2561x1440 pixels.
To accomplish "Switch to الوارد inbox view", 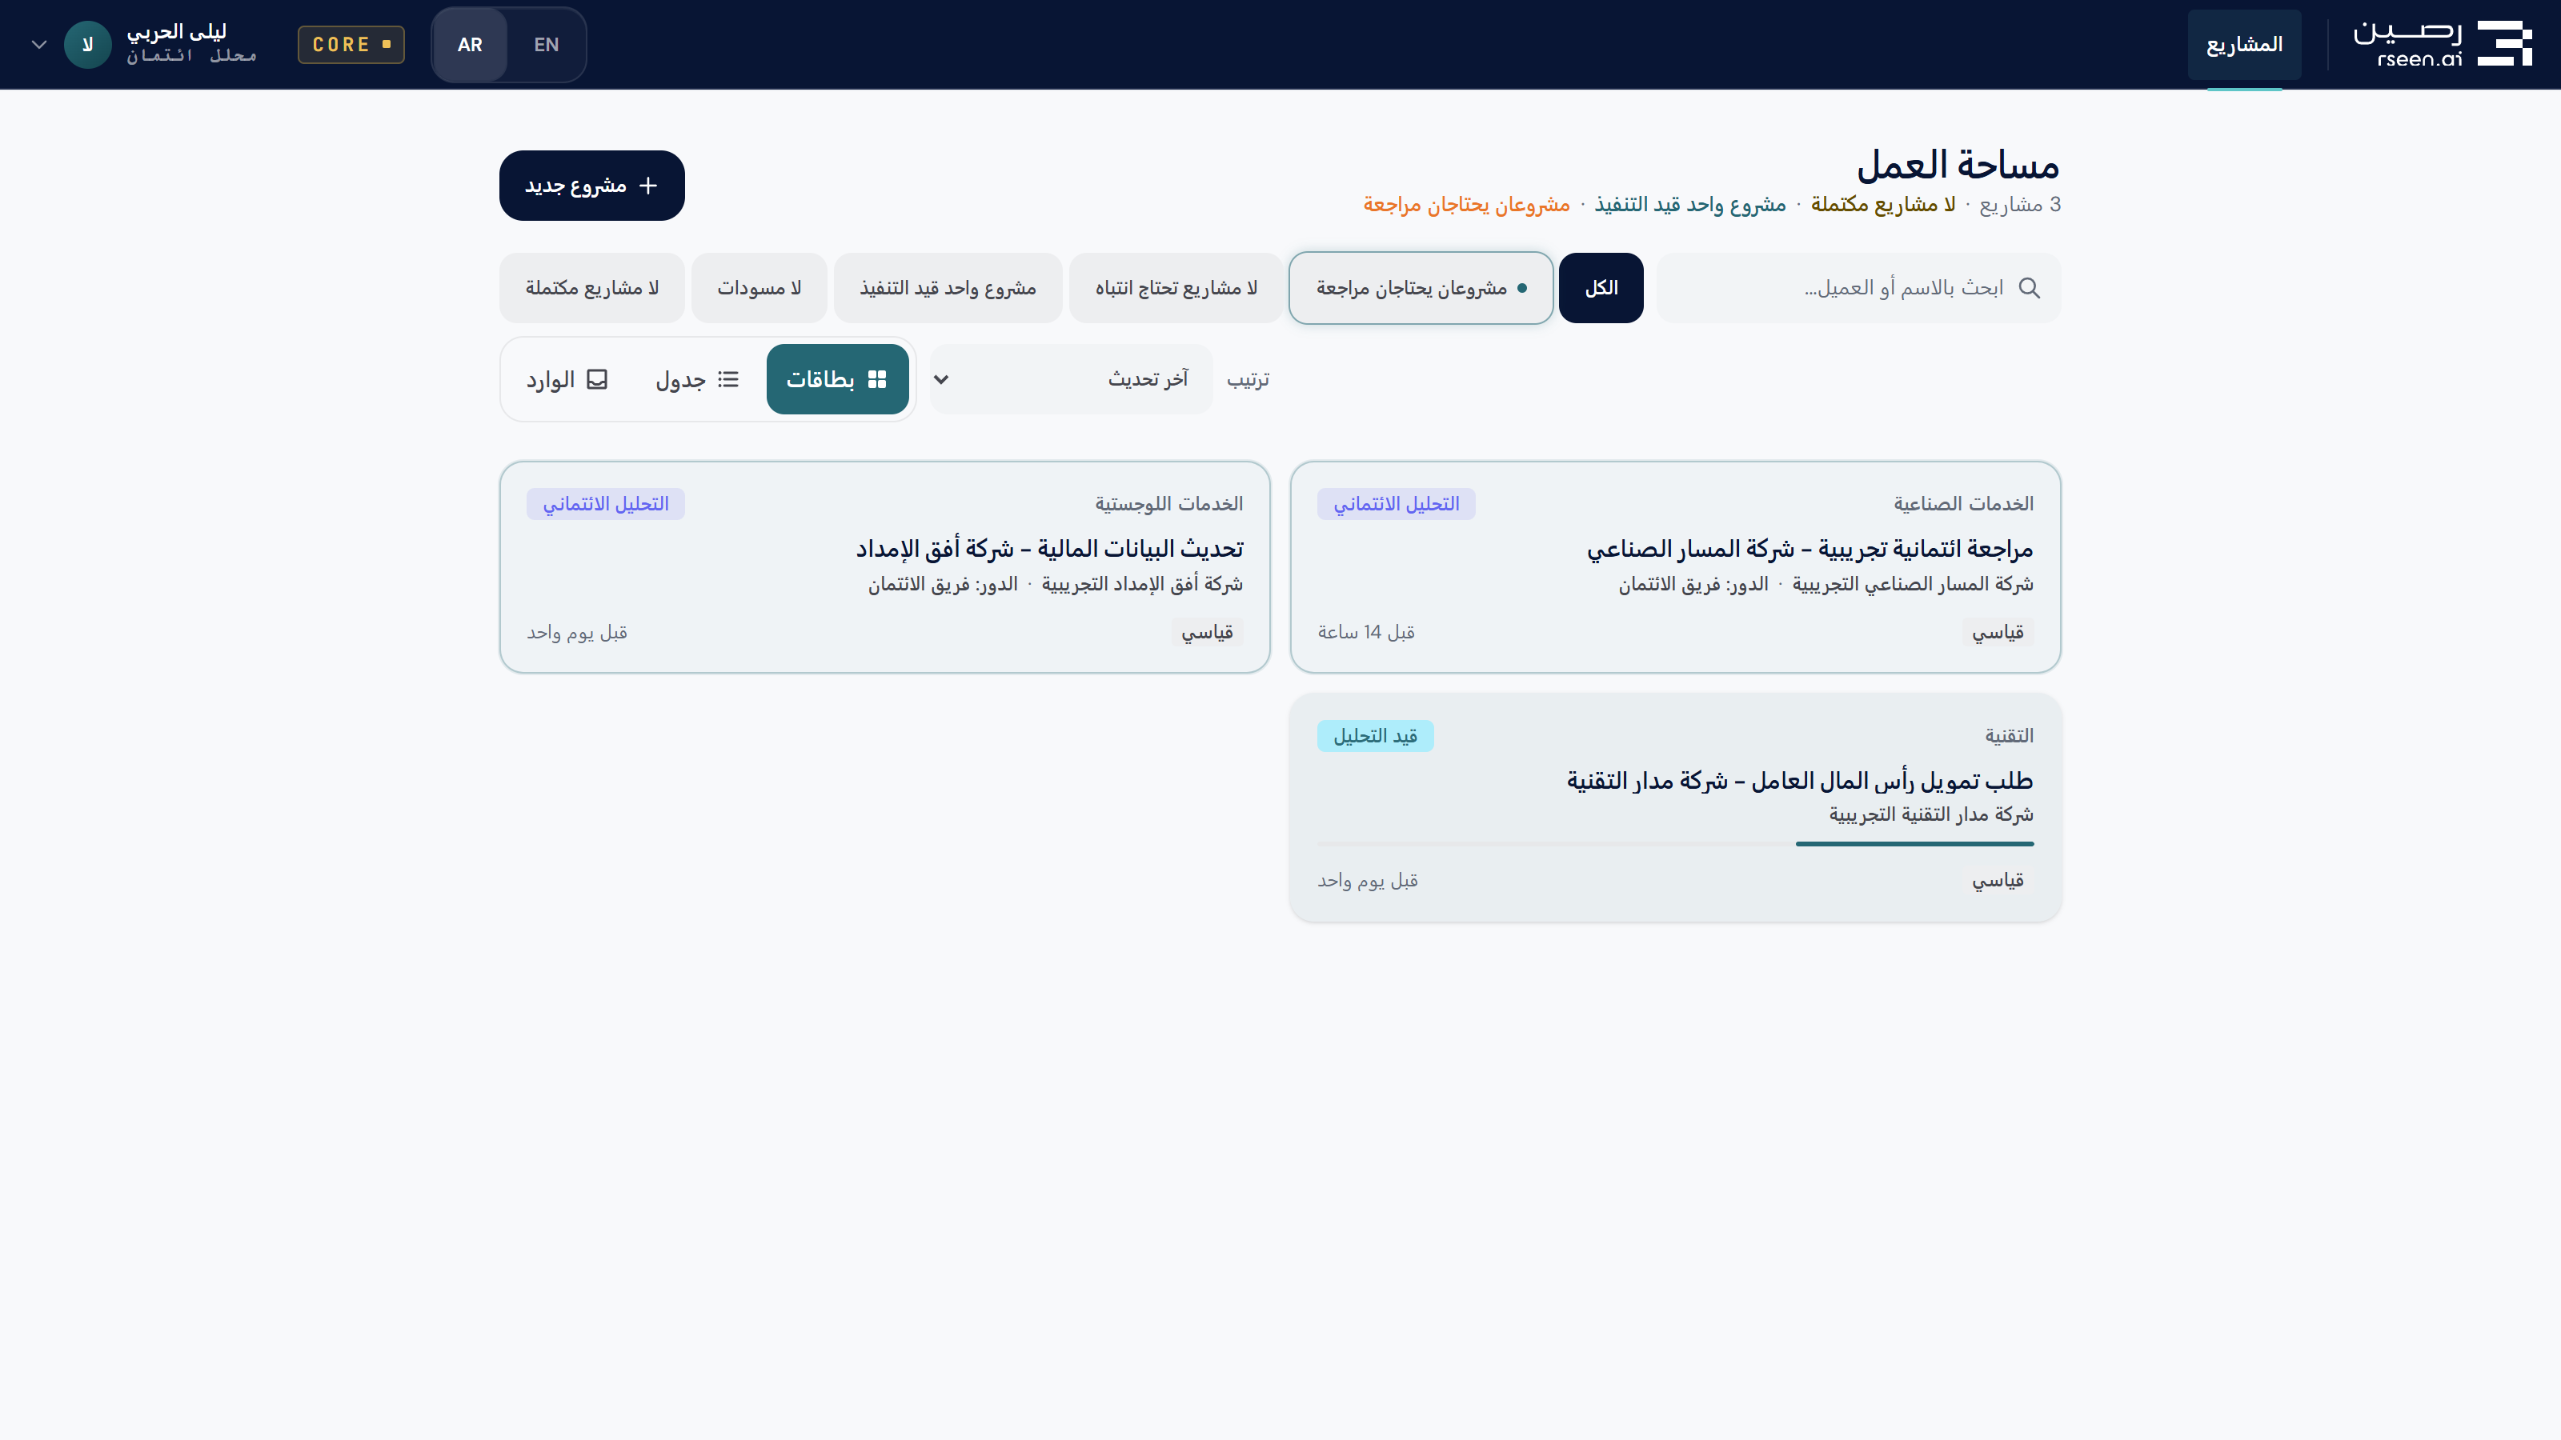I will 567,380.
